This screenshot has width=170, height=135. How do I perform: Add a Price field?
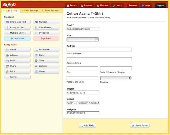17,71
